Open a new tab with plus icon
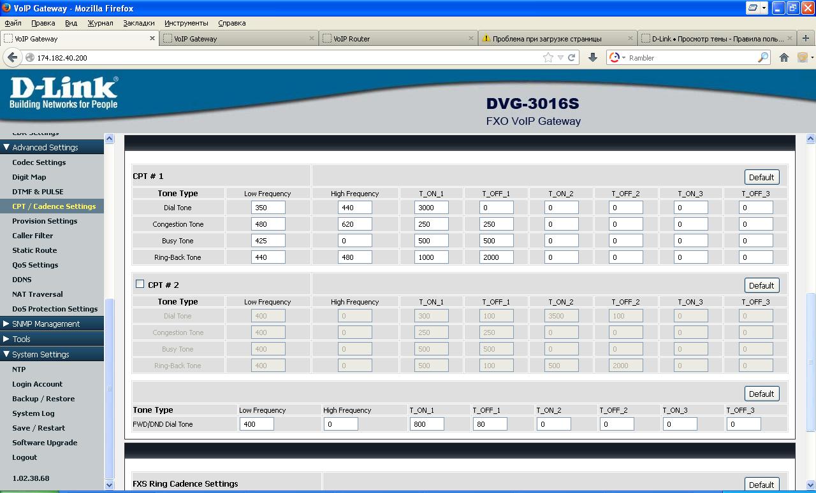Screen dimensions: 816x493 pos(806,38)
